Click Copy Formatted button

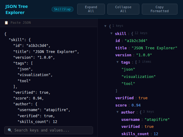(160, 9)
